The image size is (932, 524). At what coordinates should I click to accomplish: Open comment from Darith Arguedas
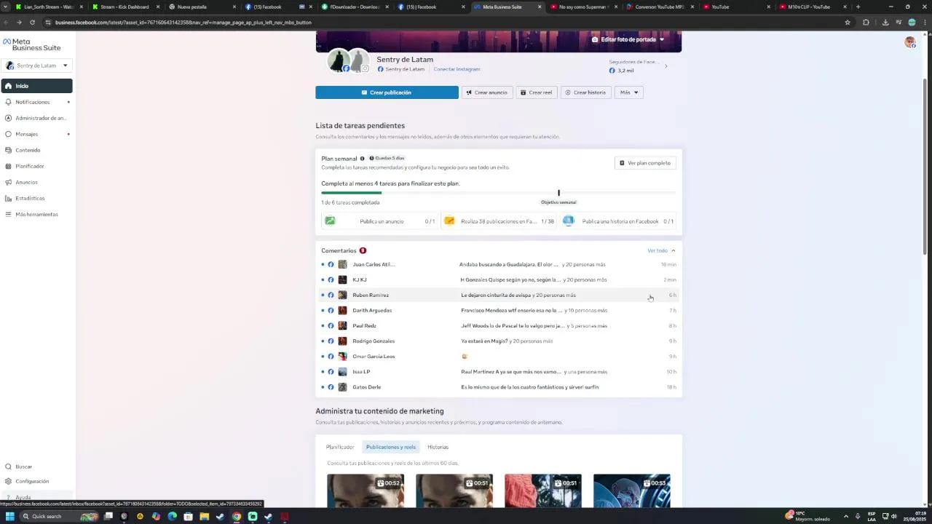(499, 310)
